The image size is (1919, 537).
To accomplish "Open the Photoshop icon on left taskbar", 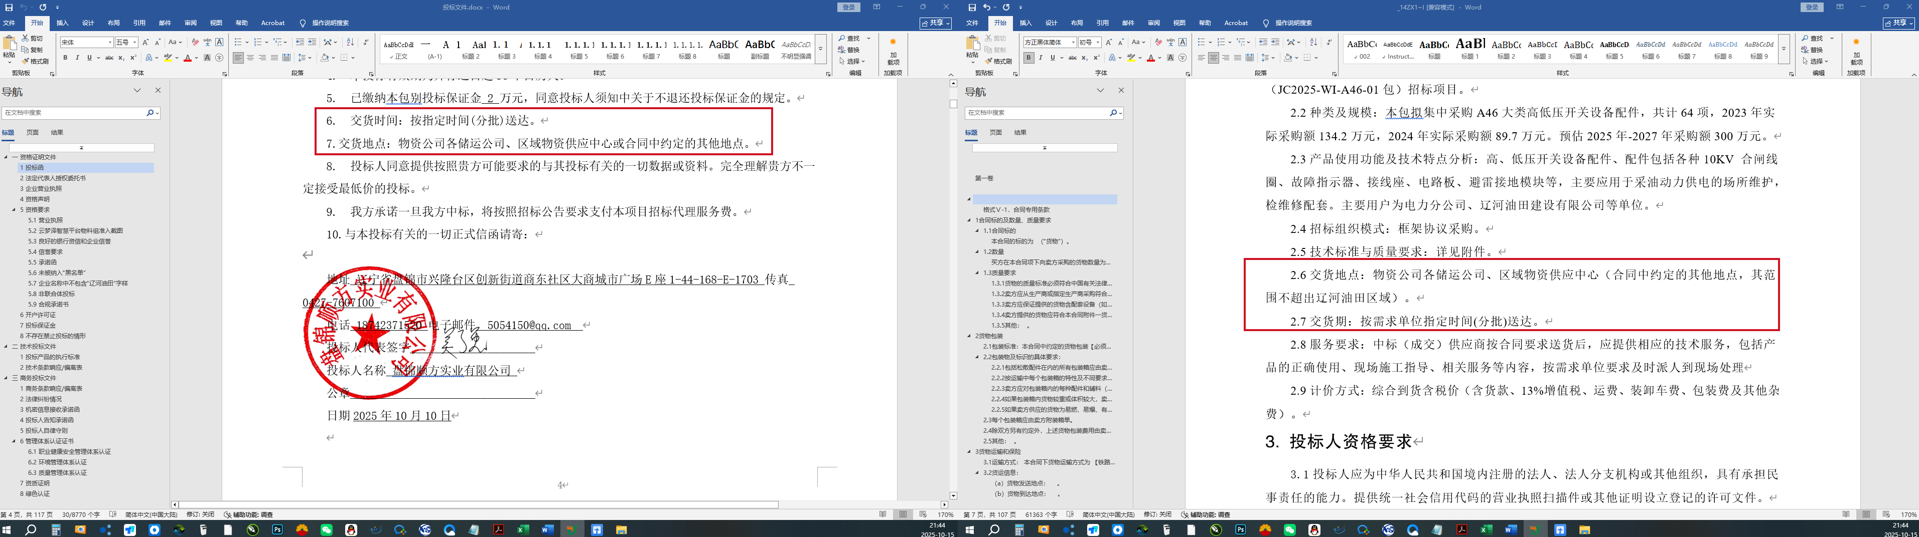I will coord(277,530).
